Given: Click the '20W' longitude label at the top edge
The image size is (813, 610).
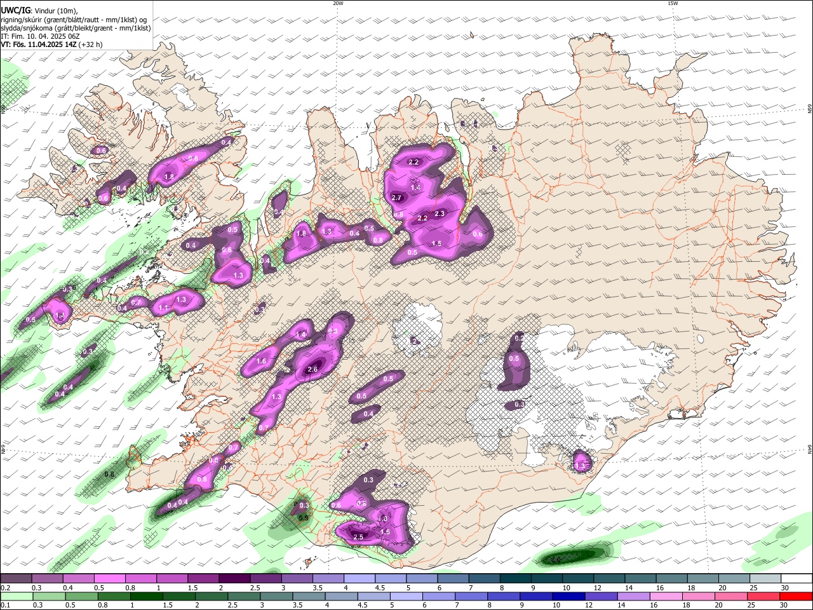Looking at the screenshot, I should tap(338, 3).
